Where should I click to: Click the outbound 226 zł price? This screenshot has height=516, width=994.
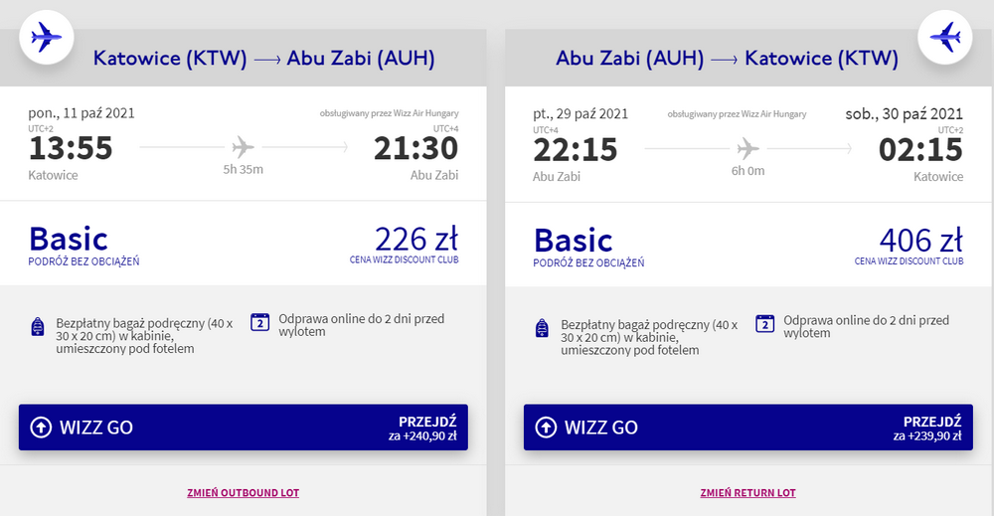tap(415, 240)
